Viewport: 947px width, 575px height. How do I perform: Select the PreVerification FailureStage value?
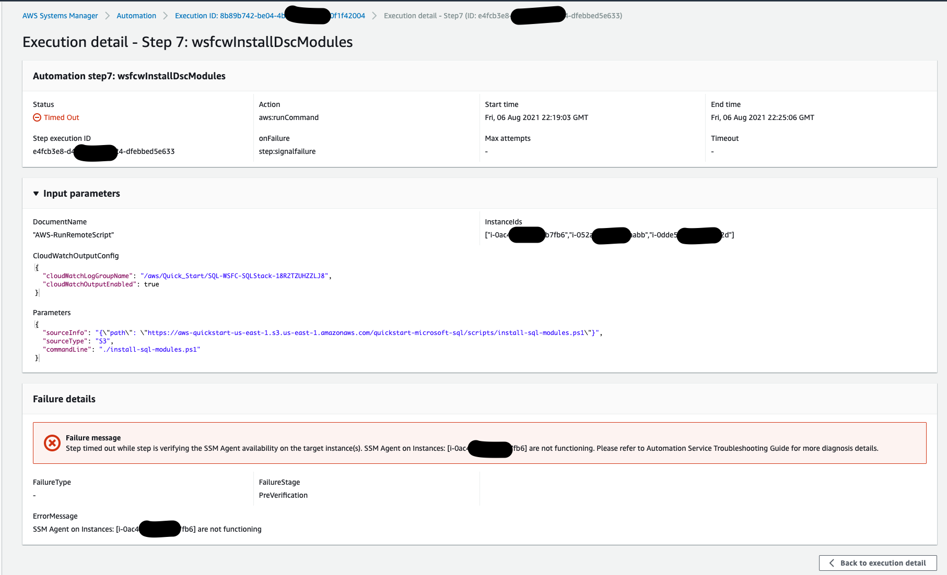click(x=284, y=495)
